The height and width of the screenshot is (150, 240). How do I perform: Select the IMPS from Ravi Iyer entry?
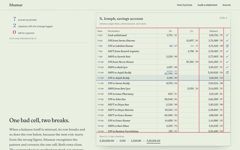point(163,89)
